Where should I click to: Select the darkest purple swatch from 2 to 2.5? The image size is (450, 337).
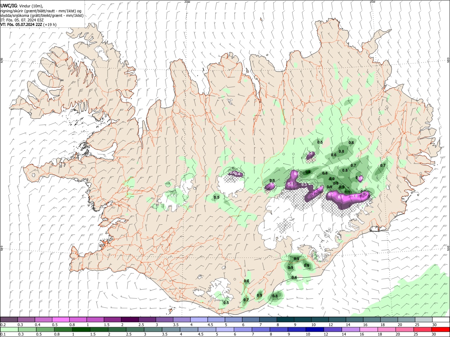pyautogui.click(x=130, y=320)
